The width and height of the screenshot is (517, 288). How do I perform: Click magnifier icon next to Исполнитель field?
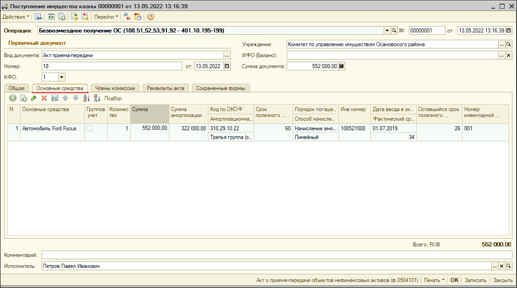point(508,266)
